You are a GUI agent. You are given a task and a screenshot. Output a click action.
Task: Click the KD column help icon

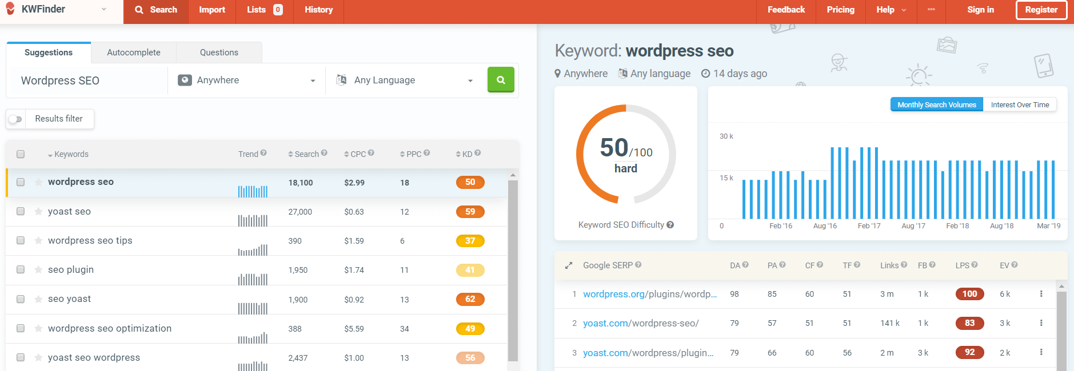(477, 153)
